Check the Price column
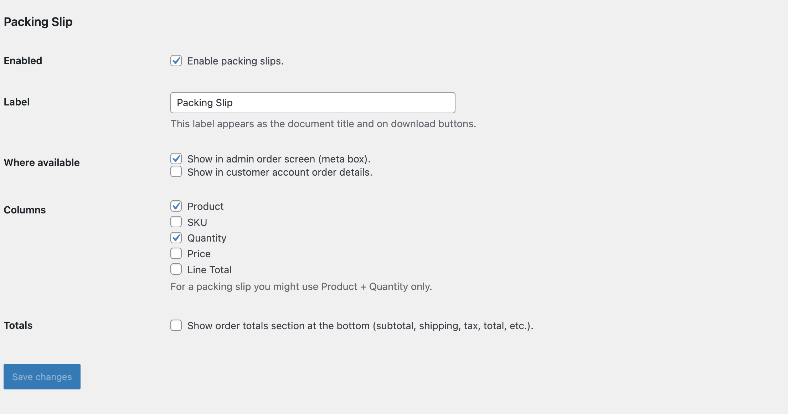The image size is (788, 414). 176,253
